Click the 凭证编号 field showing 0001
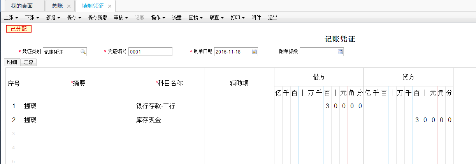 pos(150,52)
